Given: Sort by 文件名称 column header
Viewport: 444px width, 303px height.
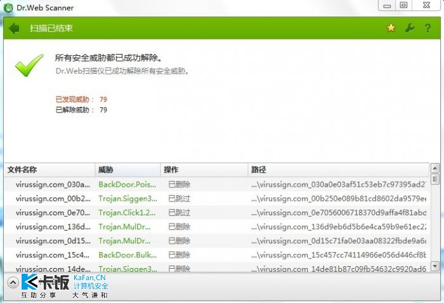Looking at the screenshot, I should [x=49, y=170].
